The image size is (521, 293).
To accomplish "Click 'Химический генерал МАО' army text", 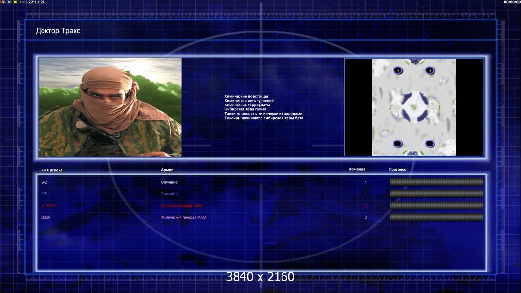I will coord(183,217).
